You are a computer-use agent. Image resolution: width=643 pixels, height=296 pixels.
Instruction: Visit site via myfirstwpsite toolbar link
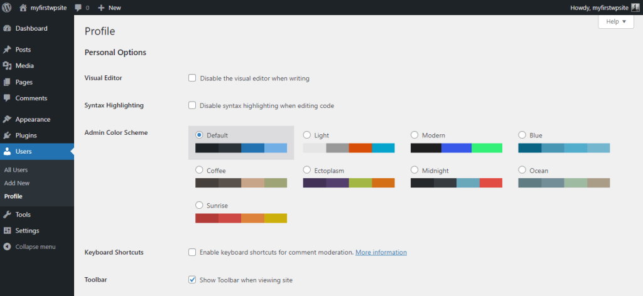pyautogui.click(x=48, y=8)
